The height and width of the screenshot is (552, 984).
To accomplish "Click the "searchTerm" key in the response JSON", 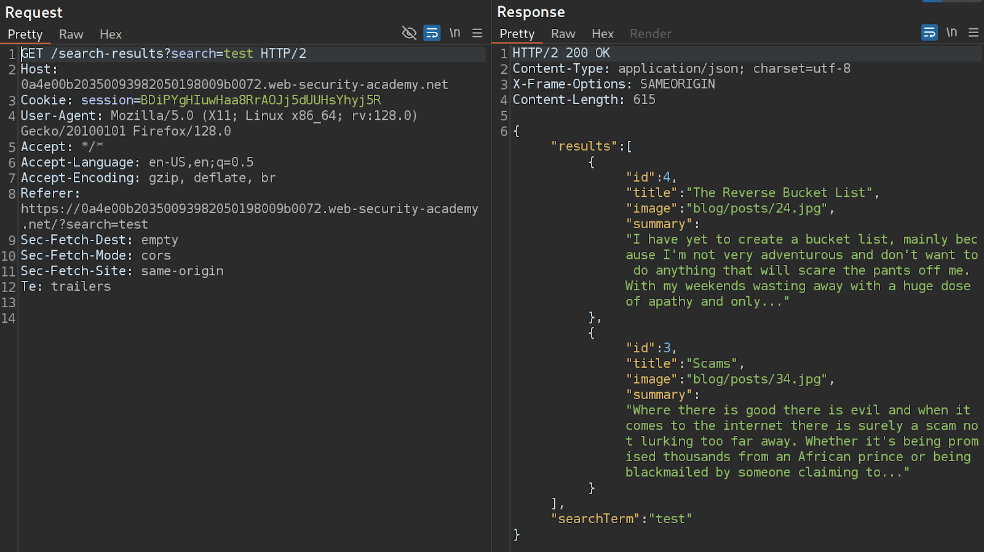I will pos(595,519).
